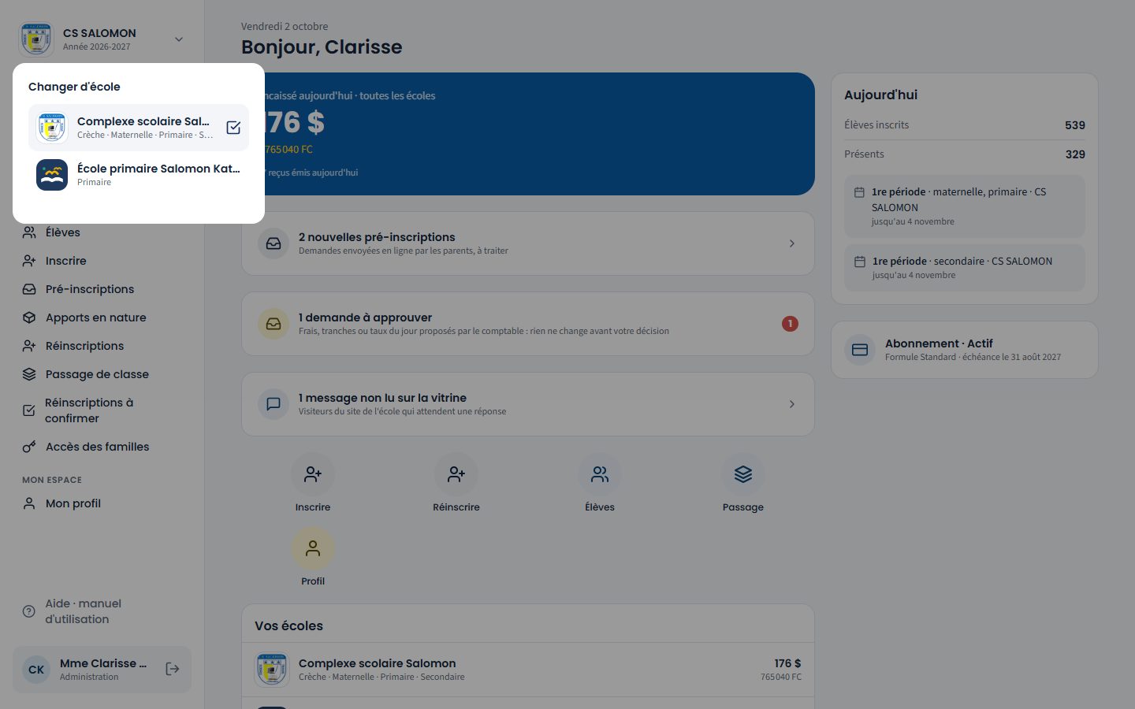This screenshot has width=1135, height=709.
Task: Open 1 message non lu sur la vitrine
Action: click(x=528, y=404)
